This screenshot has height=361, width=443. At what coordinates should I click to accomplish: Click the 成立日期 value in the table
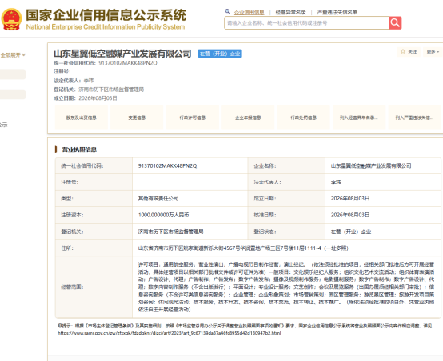pos(350,198)
